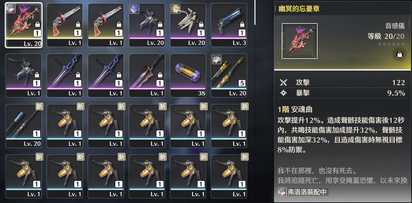The width and height of the screenshot is (412, 203).
Task: Click the equipped character portrait in the bottom label
Action: 282,192
